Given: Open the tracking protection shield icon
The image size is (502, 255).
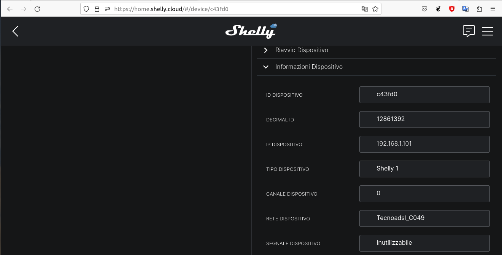Looking at the screenshot, I should click(x=87, y=9).
